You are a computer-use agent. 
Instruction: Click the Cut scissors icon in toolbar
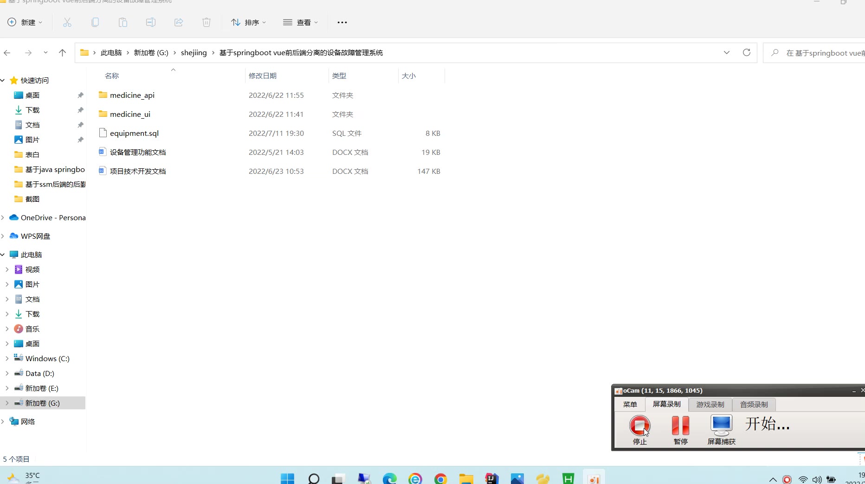click(x=67, y=22)
